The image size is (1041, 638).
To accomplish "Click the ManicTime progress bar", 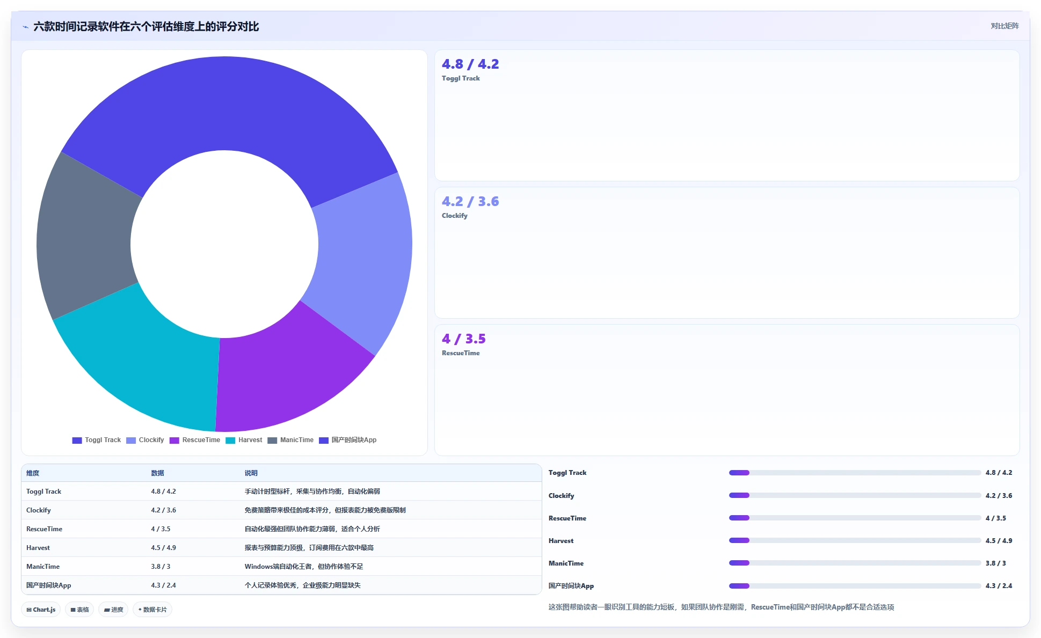I will [x=855, y=563].
